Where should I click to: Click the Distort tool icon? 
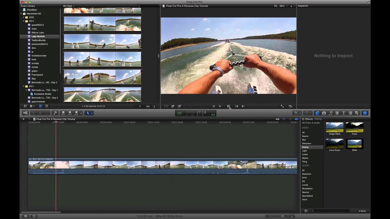pyautogui.click(x=179, y=106)
